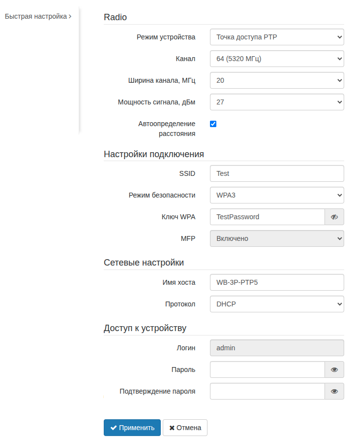Viewport: 355px width, 437px height.
Task: Open the Ширина канала, МГц dropdown
Action: coord(276,80)
